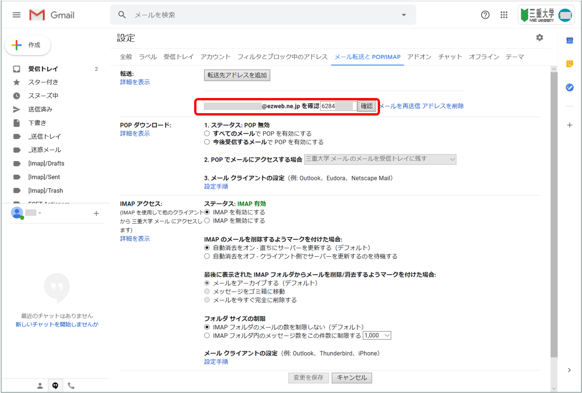The height and width of the screenshot is (393, 582).
Task: Open Google Keep side panel icon
Action: tap(570, 64)
